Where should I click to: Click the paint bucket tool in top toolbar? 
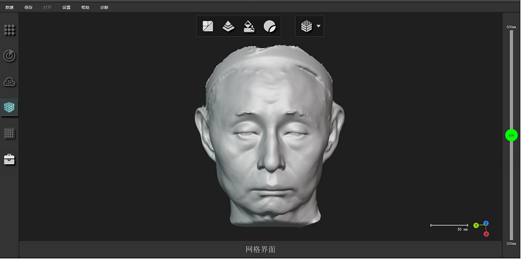pyautogui.click(x=249, y=26)
